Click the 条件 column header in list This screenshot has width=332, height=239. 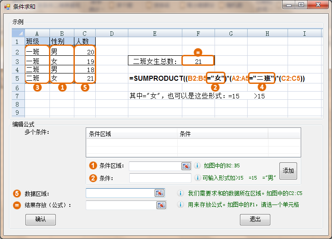click(222, 133)
